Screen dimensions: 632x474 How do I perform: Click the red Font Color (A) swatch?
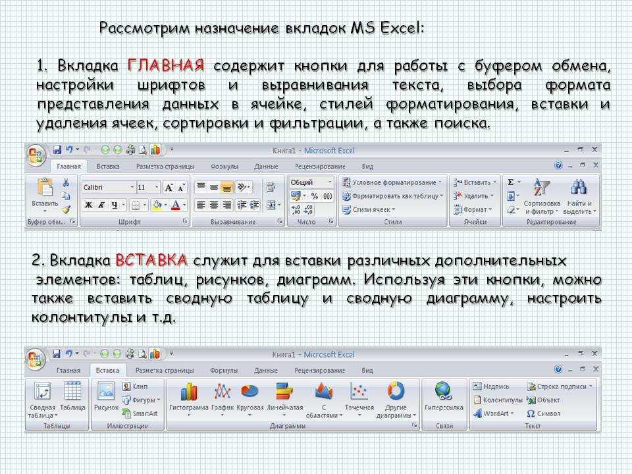pyautogui.click(x=176, y=205)
